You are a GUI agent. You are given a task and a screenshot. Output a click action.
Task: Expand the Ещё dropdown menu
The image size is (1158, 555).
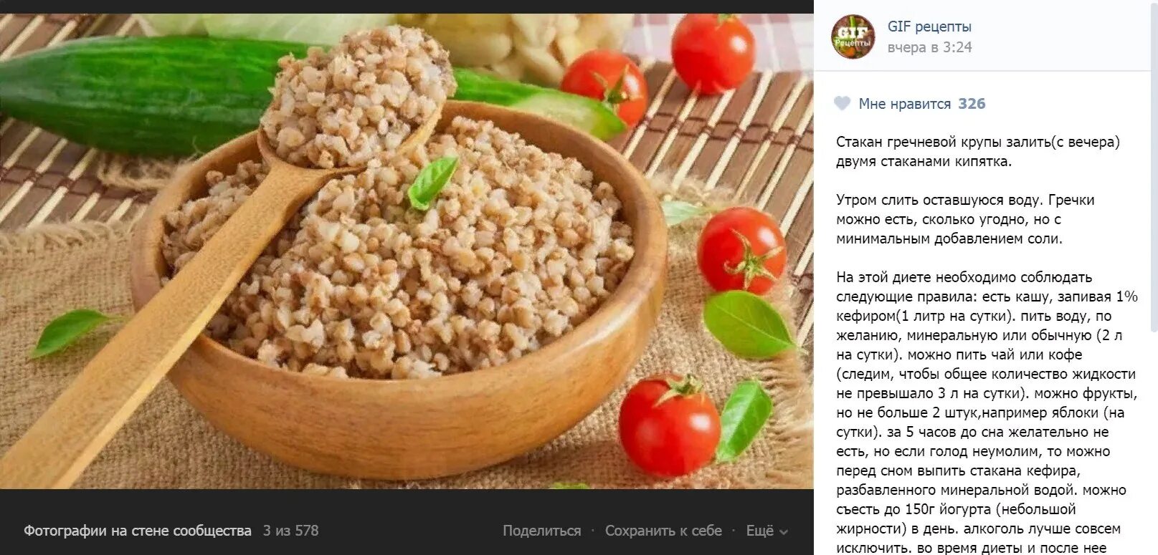[767, 531]
